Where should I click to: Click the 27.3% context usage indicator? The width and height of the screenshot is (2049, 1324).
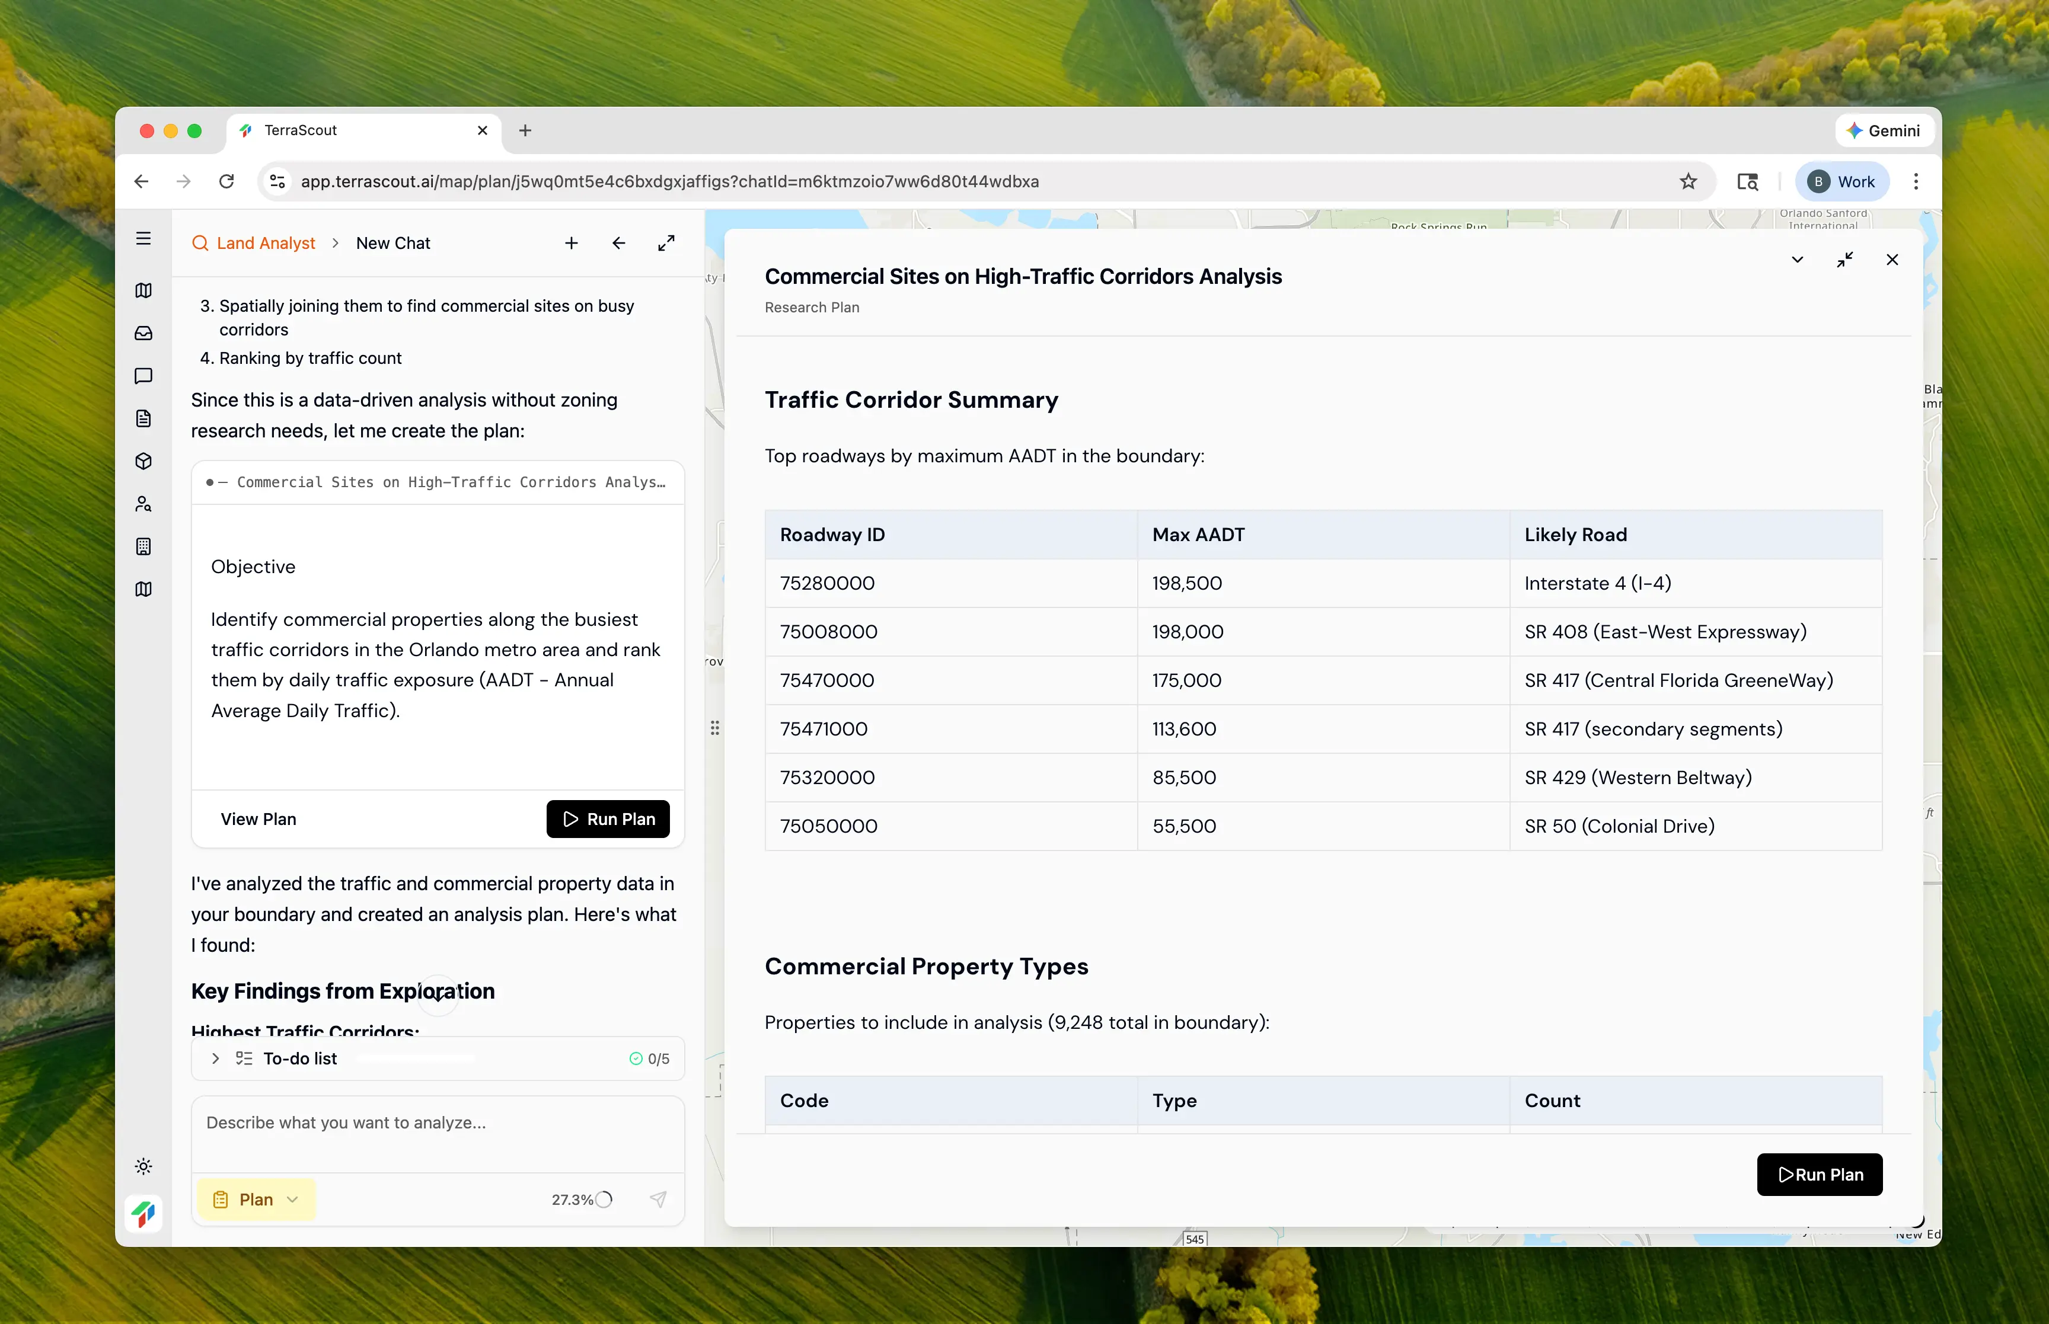tap(581, 1200)
